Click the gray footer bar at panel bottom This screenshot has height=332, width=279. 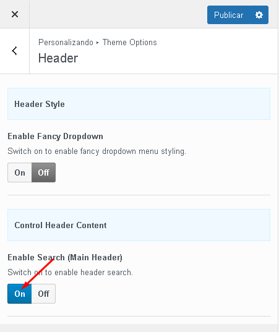click(139, 328)
